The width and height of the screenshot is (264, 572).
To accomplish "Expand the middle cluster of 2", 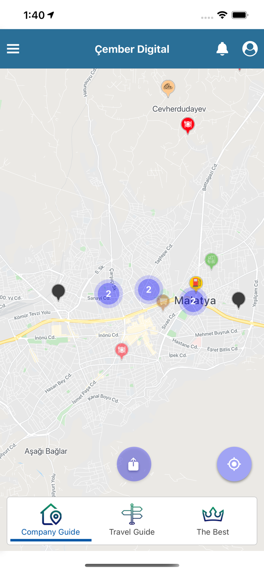I will click(149, 289).
